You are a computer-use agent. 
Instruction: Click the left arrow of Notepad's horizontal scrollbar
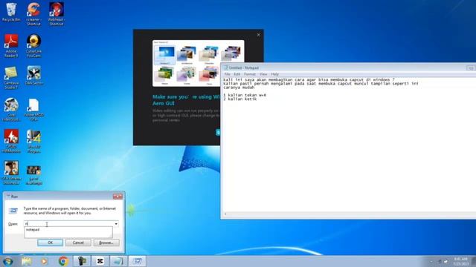click(x=225, y=214)
